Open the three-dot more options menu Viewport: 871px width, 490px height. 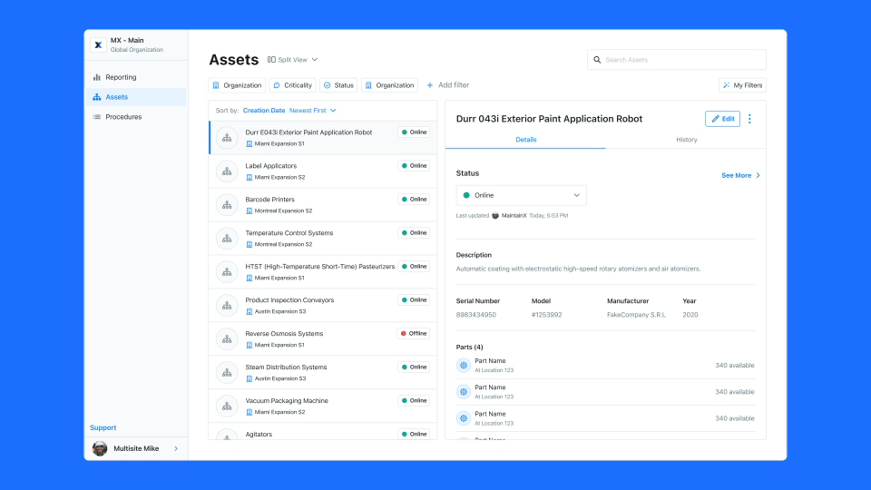[x=750, y=119]
